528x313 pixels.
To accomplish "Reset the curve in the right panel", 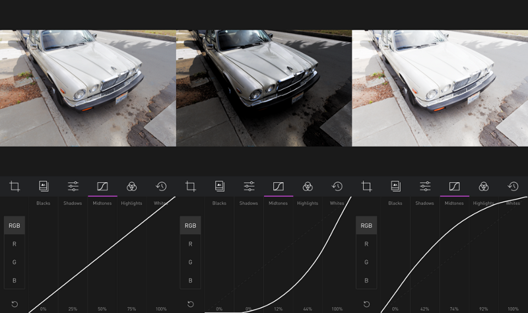I will click(x=366, y=304).
